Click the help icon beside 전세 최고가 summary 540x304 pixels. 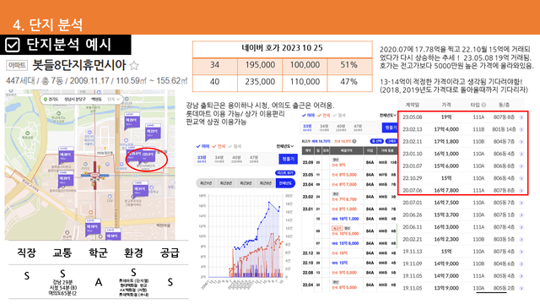(354, 141)
